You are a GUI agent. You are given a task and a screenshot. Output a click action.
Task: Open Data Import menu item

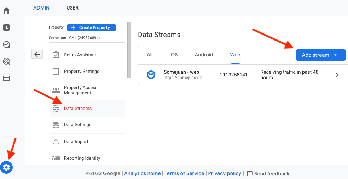[x=87, y=142]
